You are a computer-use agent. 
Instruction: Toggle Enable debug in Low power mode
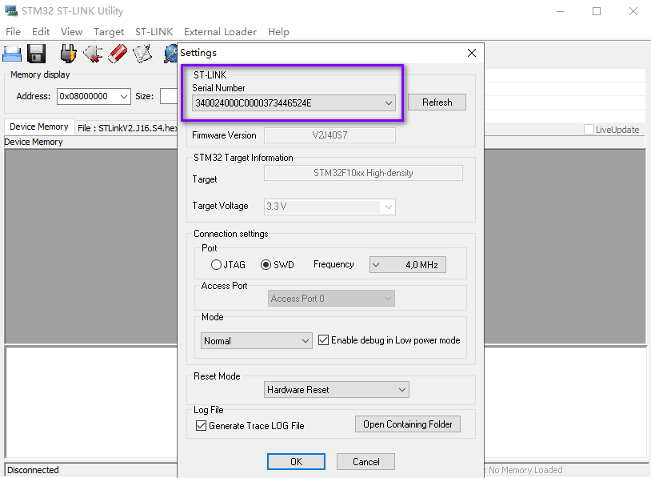point(323,340)
